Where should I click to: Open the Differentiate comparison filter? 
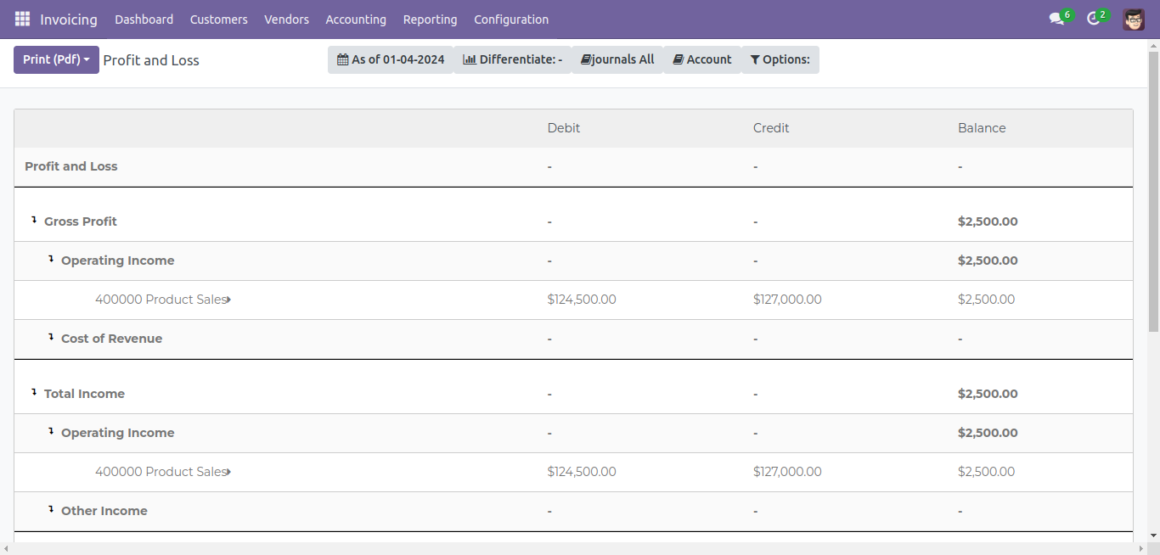512,59
